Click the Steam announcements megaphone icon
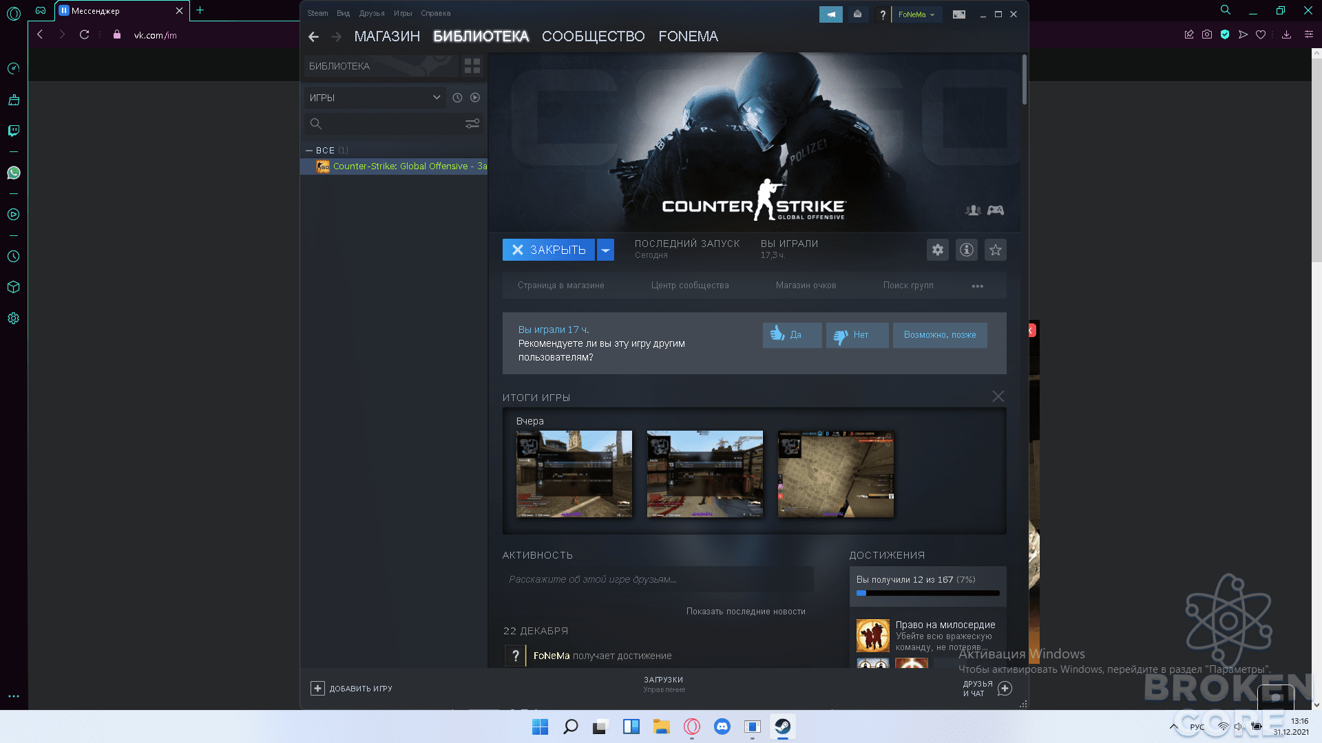 (x=831, y=14)
